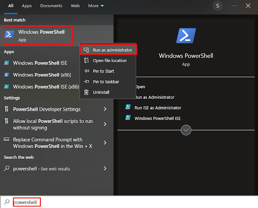Image resolution: width=258 pixels, height=208 pixels.
Task: Click the trash icon beside Uninstall
Action: pyautogui.click(x=86, y=92)
